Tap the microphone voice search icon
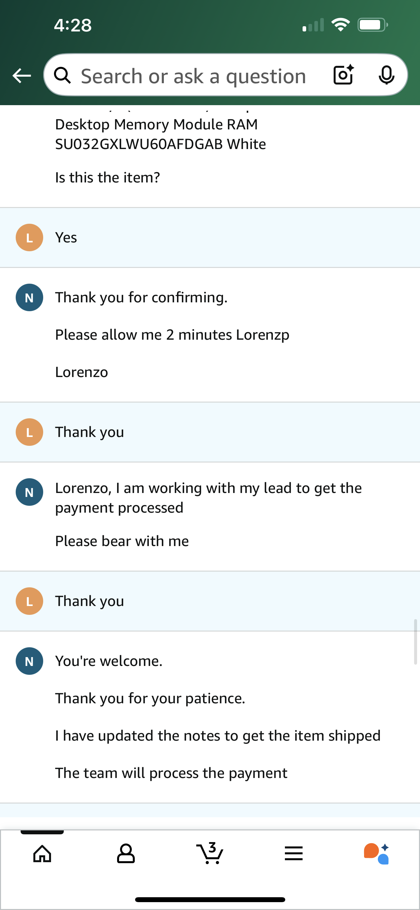The image size is (420, 910). pos(387,75)
